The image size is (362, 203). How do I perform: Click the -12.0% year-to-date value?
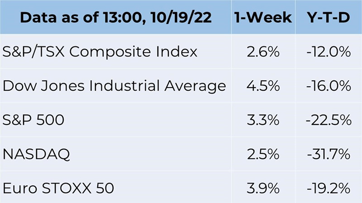(329, 51)
